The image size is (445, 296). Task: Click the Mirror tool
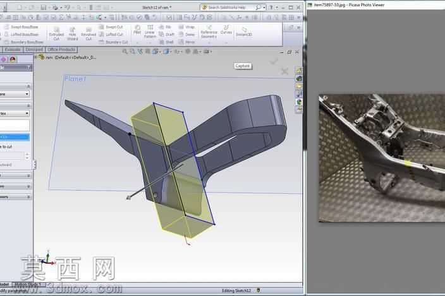[x=186, y=42]
